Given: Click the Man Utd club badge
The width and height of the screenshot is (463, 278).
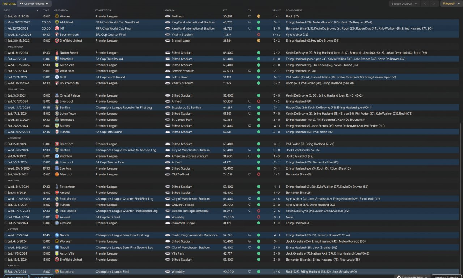Looking at the screenshot, I should pos(57,174).
